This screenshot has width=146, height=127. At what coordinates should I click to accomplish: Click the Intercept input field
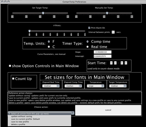(102, 56)
